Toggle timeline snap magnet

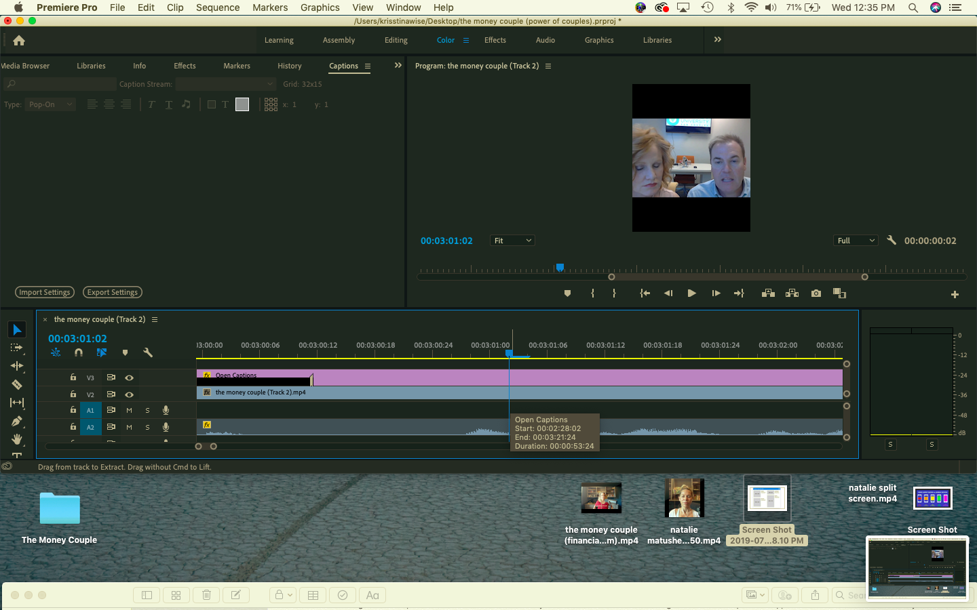(79, 352)
